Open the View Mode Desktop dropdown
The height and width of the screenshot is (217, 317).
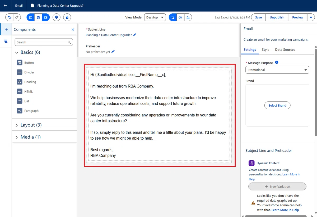coord(155,17)
